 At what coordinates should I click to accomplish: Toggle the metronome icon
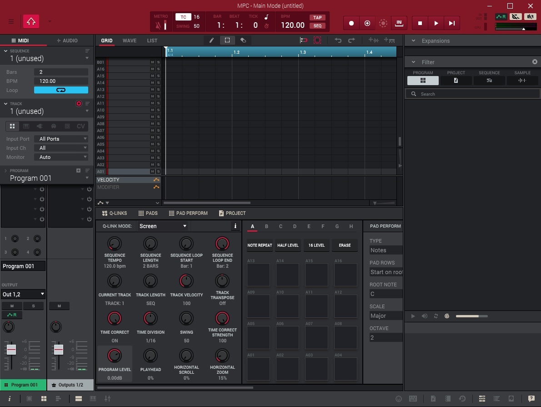point(158,25)
